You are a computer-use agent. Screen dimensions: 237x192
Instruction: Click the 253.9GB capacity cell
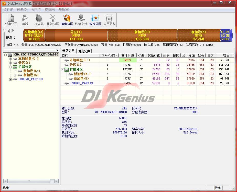pos(224,69)
